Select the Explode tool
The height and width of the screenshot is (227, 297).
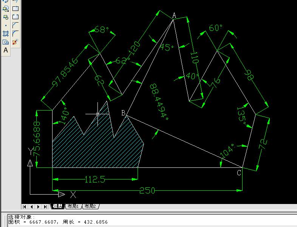pyautogui.click(x=15, y=41)
